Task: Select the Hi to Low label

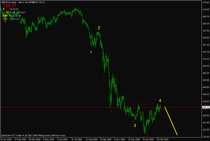Action: point(15,16)
